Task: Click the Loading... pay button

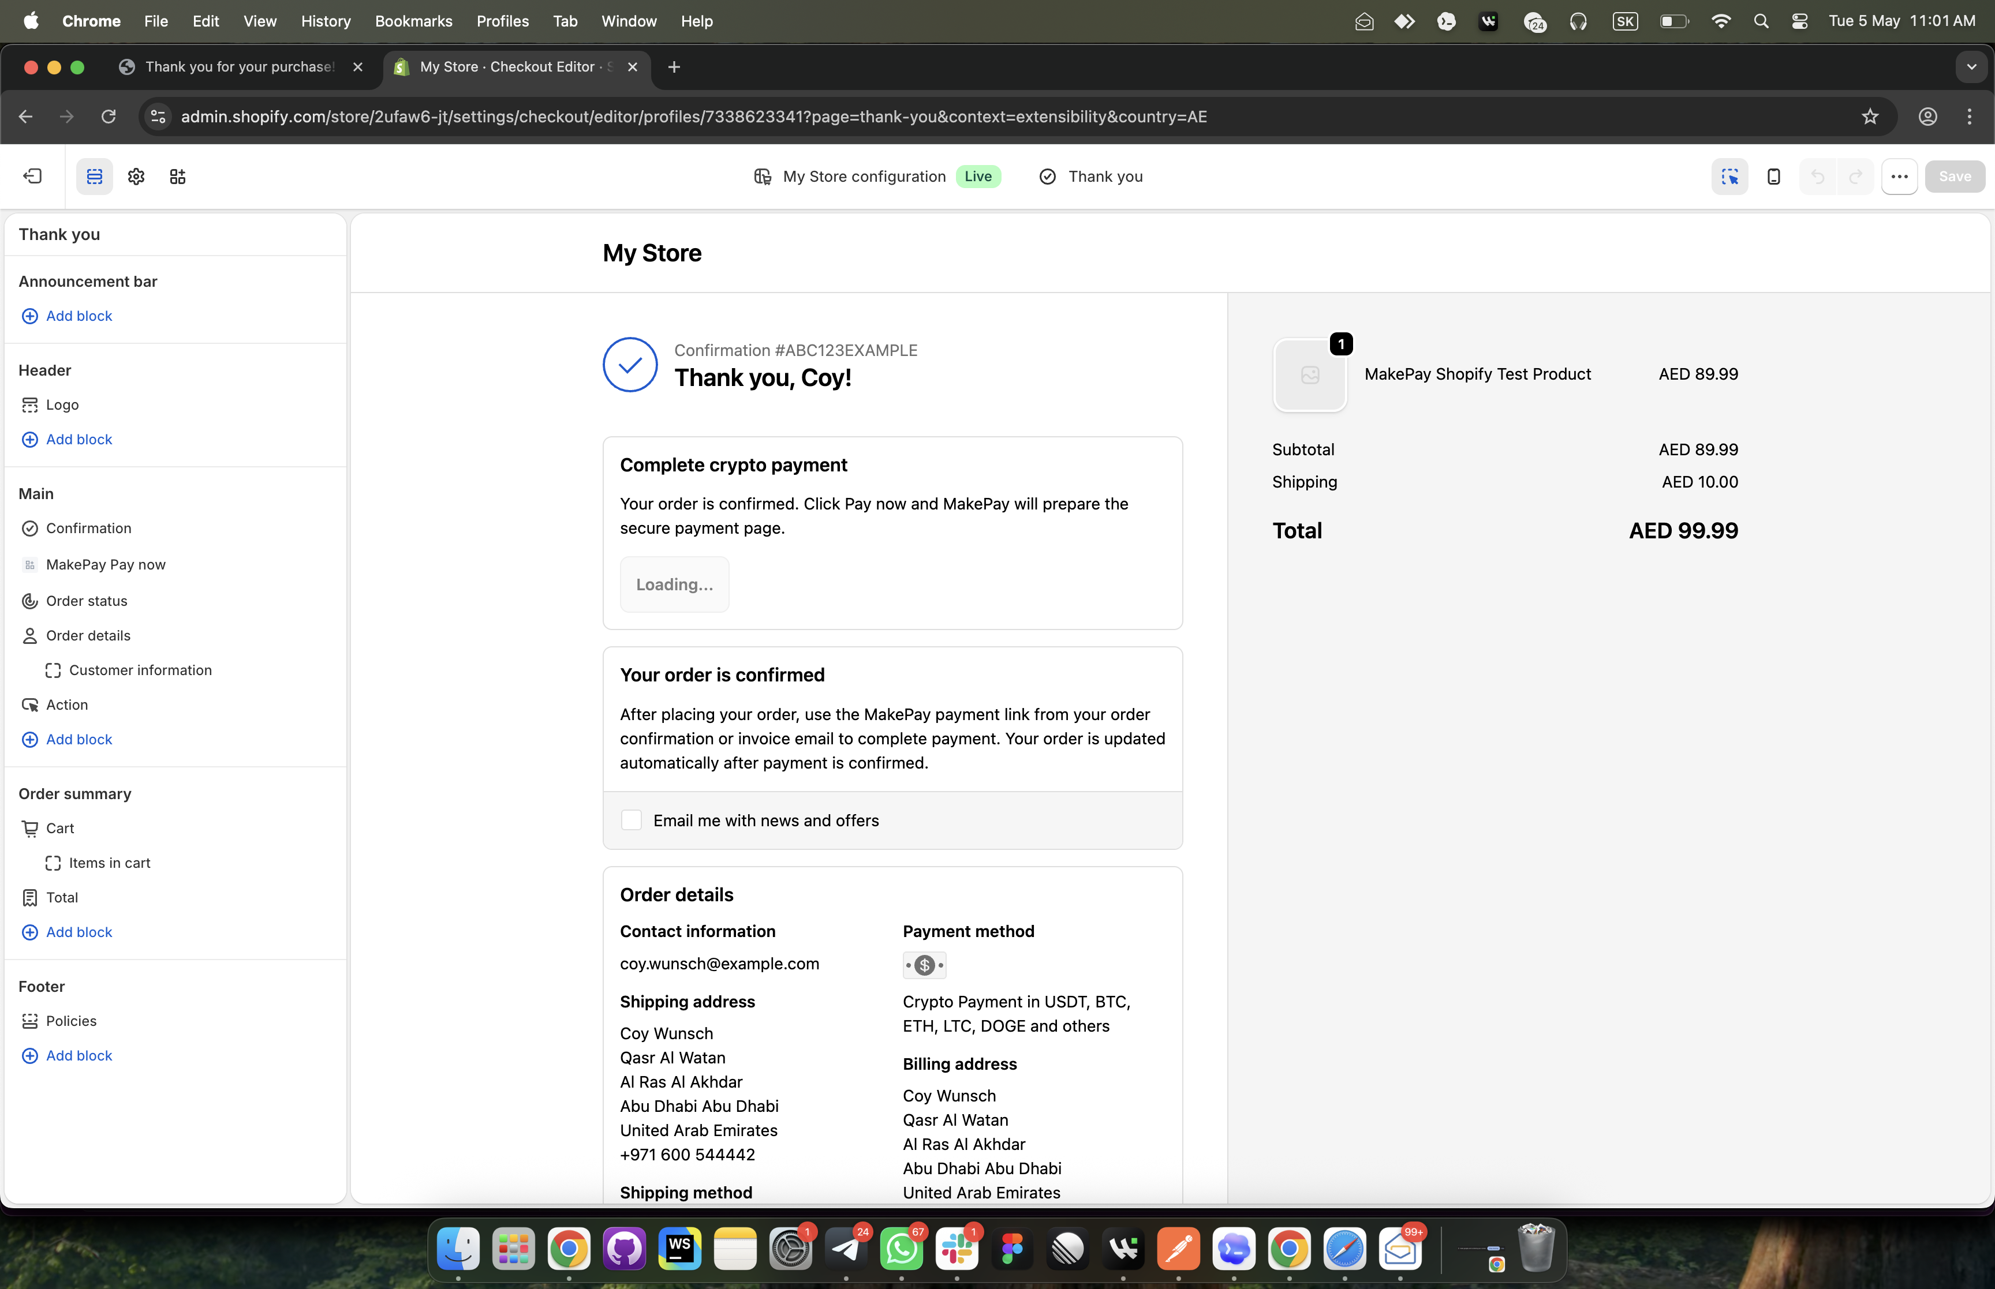Action: pyautogui.click(x=675, y=584)
